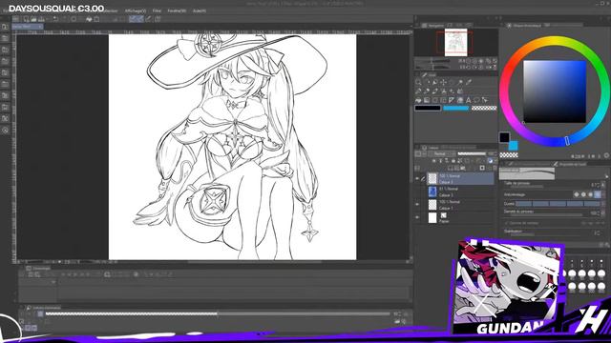Adjust the Densité de pinceau slider
Screen dimensions: 611x343
(x=545, y=214)
